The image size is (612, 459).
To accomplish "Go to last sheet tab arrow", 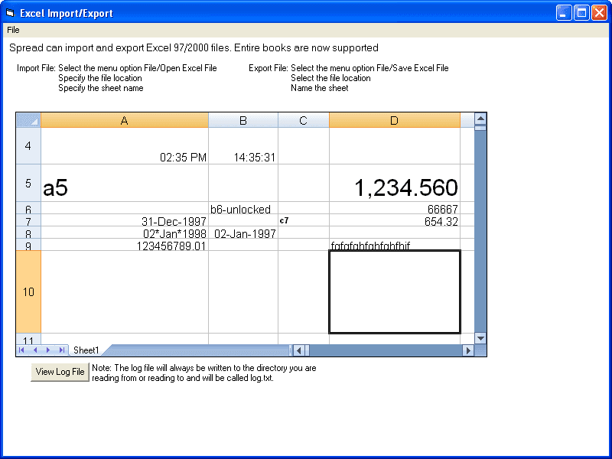I will (x=62, y=350).
